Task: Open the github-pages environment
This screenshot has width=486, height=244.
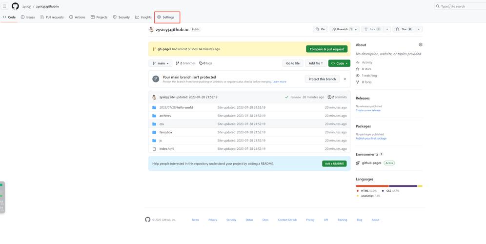Action: (372, 163)
